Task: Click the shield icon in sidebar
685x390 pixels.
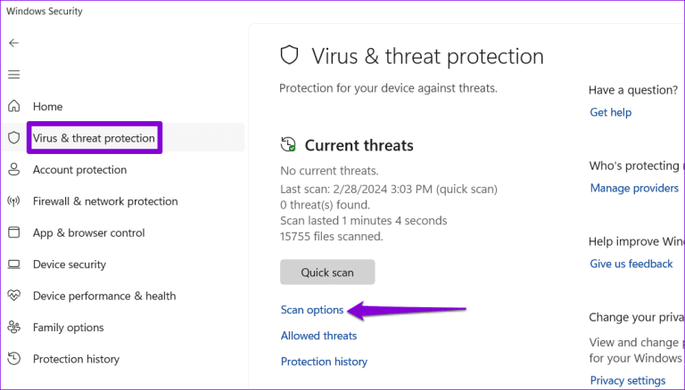Action: pos(14,138)
